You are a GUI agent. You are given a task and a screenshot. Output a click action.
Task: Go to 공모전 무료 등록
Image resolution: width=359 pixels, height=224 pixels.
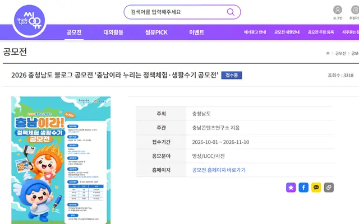pyautogui.click(x=321, y=32)
